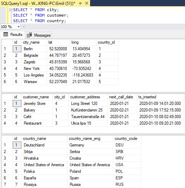Select the Berlin cell
The width and height of the screenshot is (185, 188).
coord(34,49)
